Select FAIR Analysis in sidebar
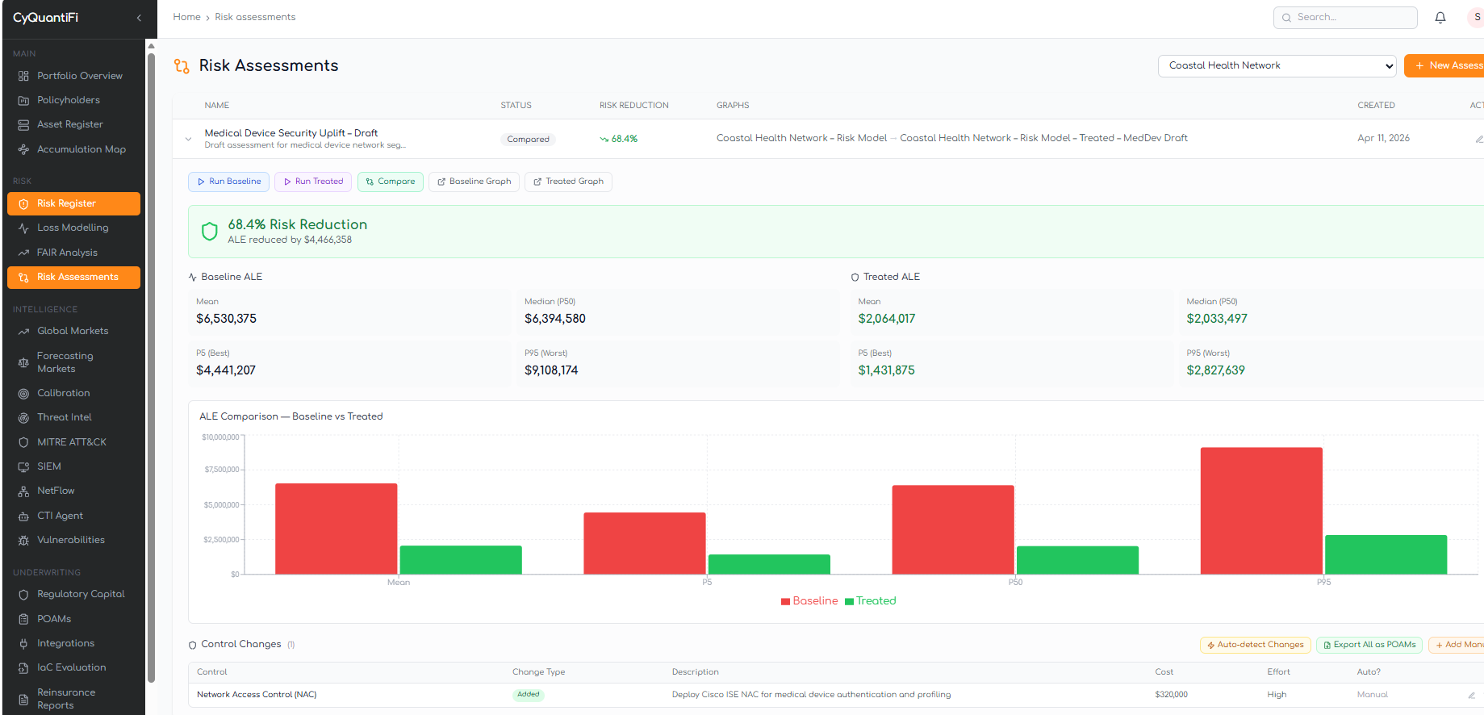The height and width of the screenshot is (715, 1484). pyautogui.click(x=67, y=253)
